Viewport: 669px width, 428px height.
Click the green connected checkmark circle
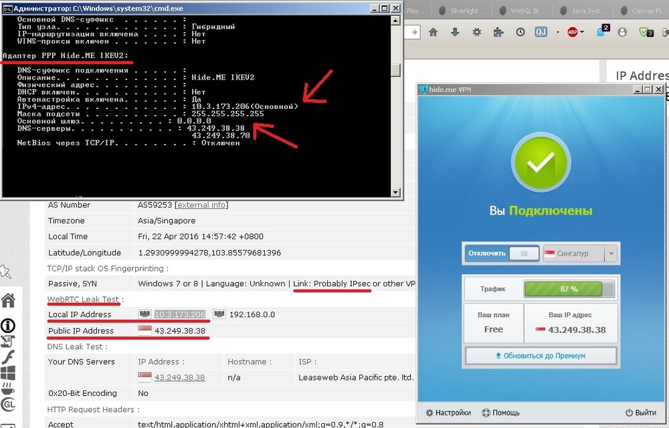(541, 162)
